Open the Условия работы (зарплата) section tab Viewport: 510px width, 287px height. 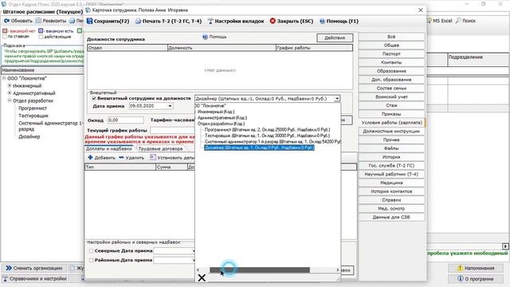pos(391,123)
